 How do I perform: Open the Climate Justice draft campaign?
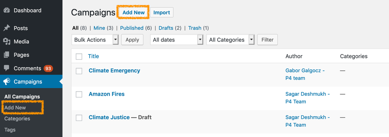point(109,117)
